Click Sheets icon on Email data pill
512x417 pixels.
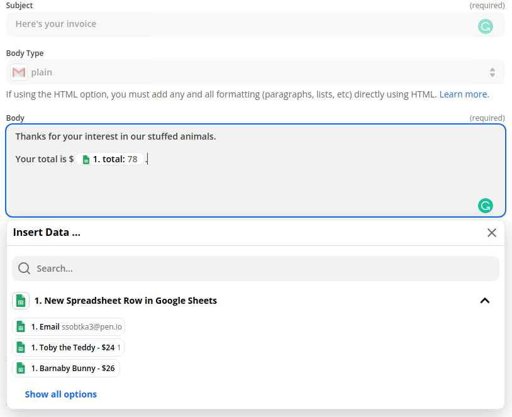[x=21, y=327]
